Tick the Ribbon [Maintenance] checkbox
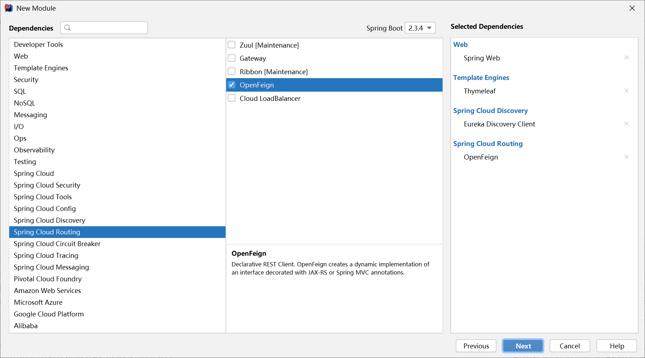The height and width of the screenshot is (358, 645). (232, 71)
